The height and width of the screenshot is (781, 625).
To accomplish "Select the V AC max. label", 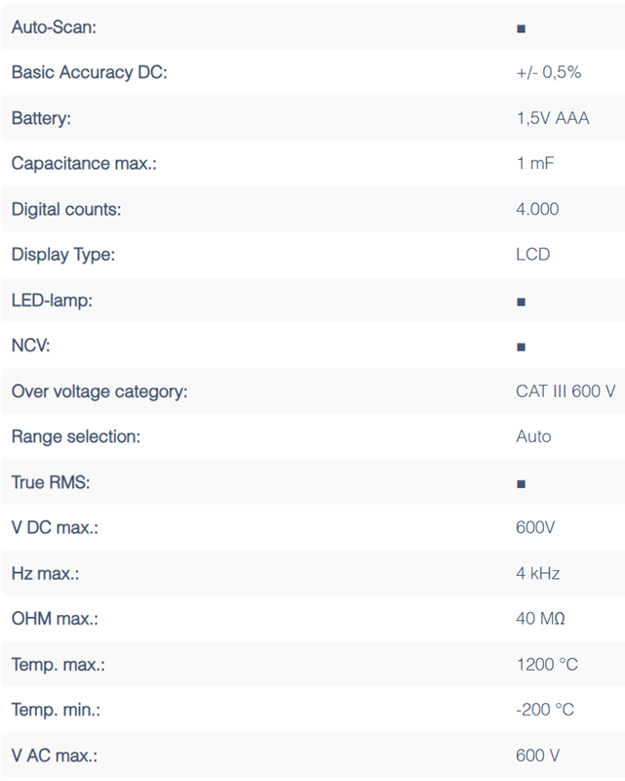I will (55, 755).
